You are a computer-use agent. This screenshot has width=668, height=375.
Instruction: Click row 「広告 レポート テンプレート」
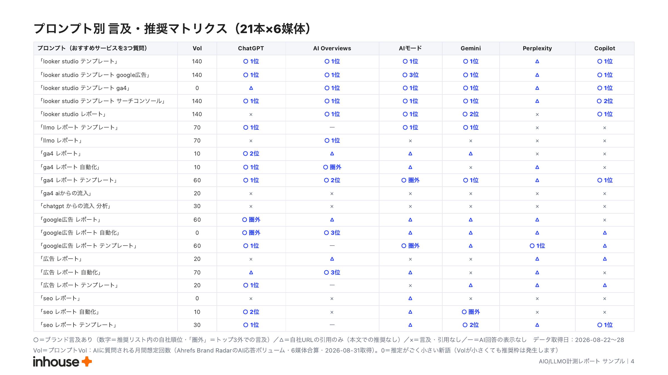pyautogui.click(x=334, y=285)
